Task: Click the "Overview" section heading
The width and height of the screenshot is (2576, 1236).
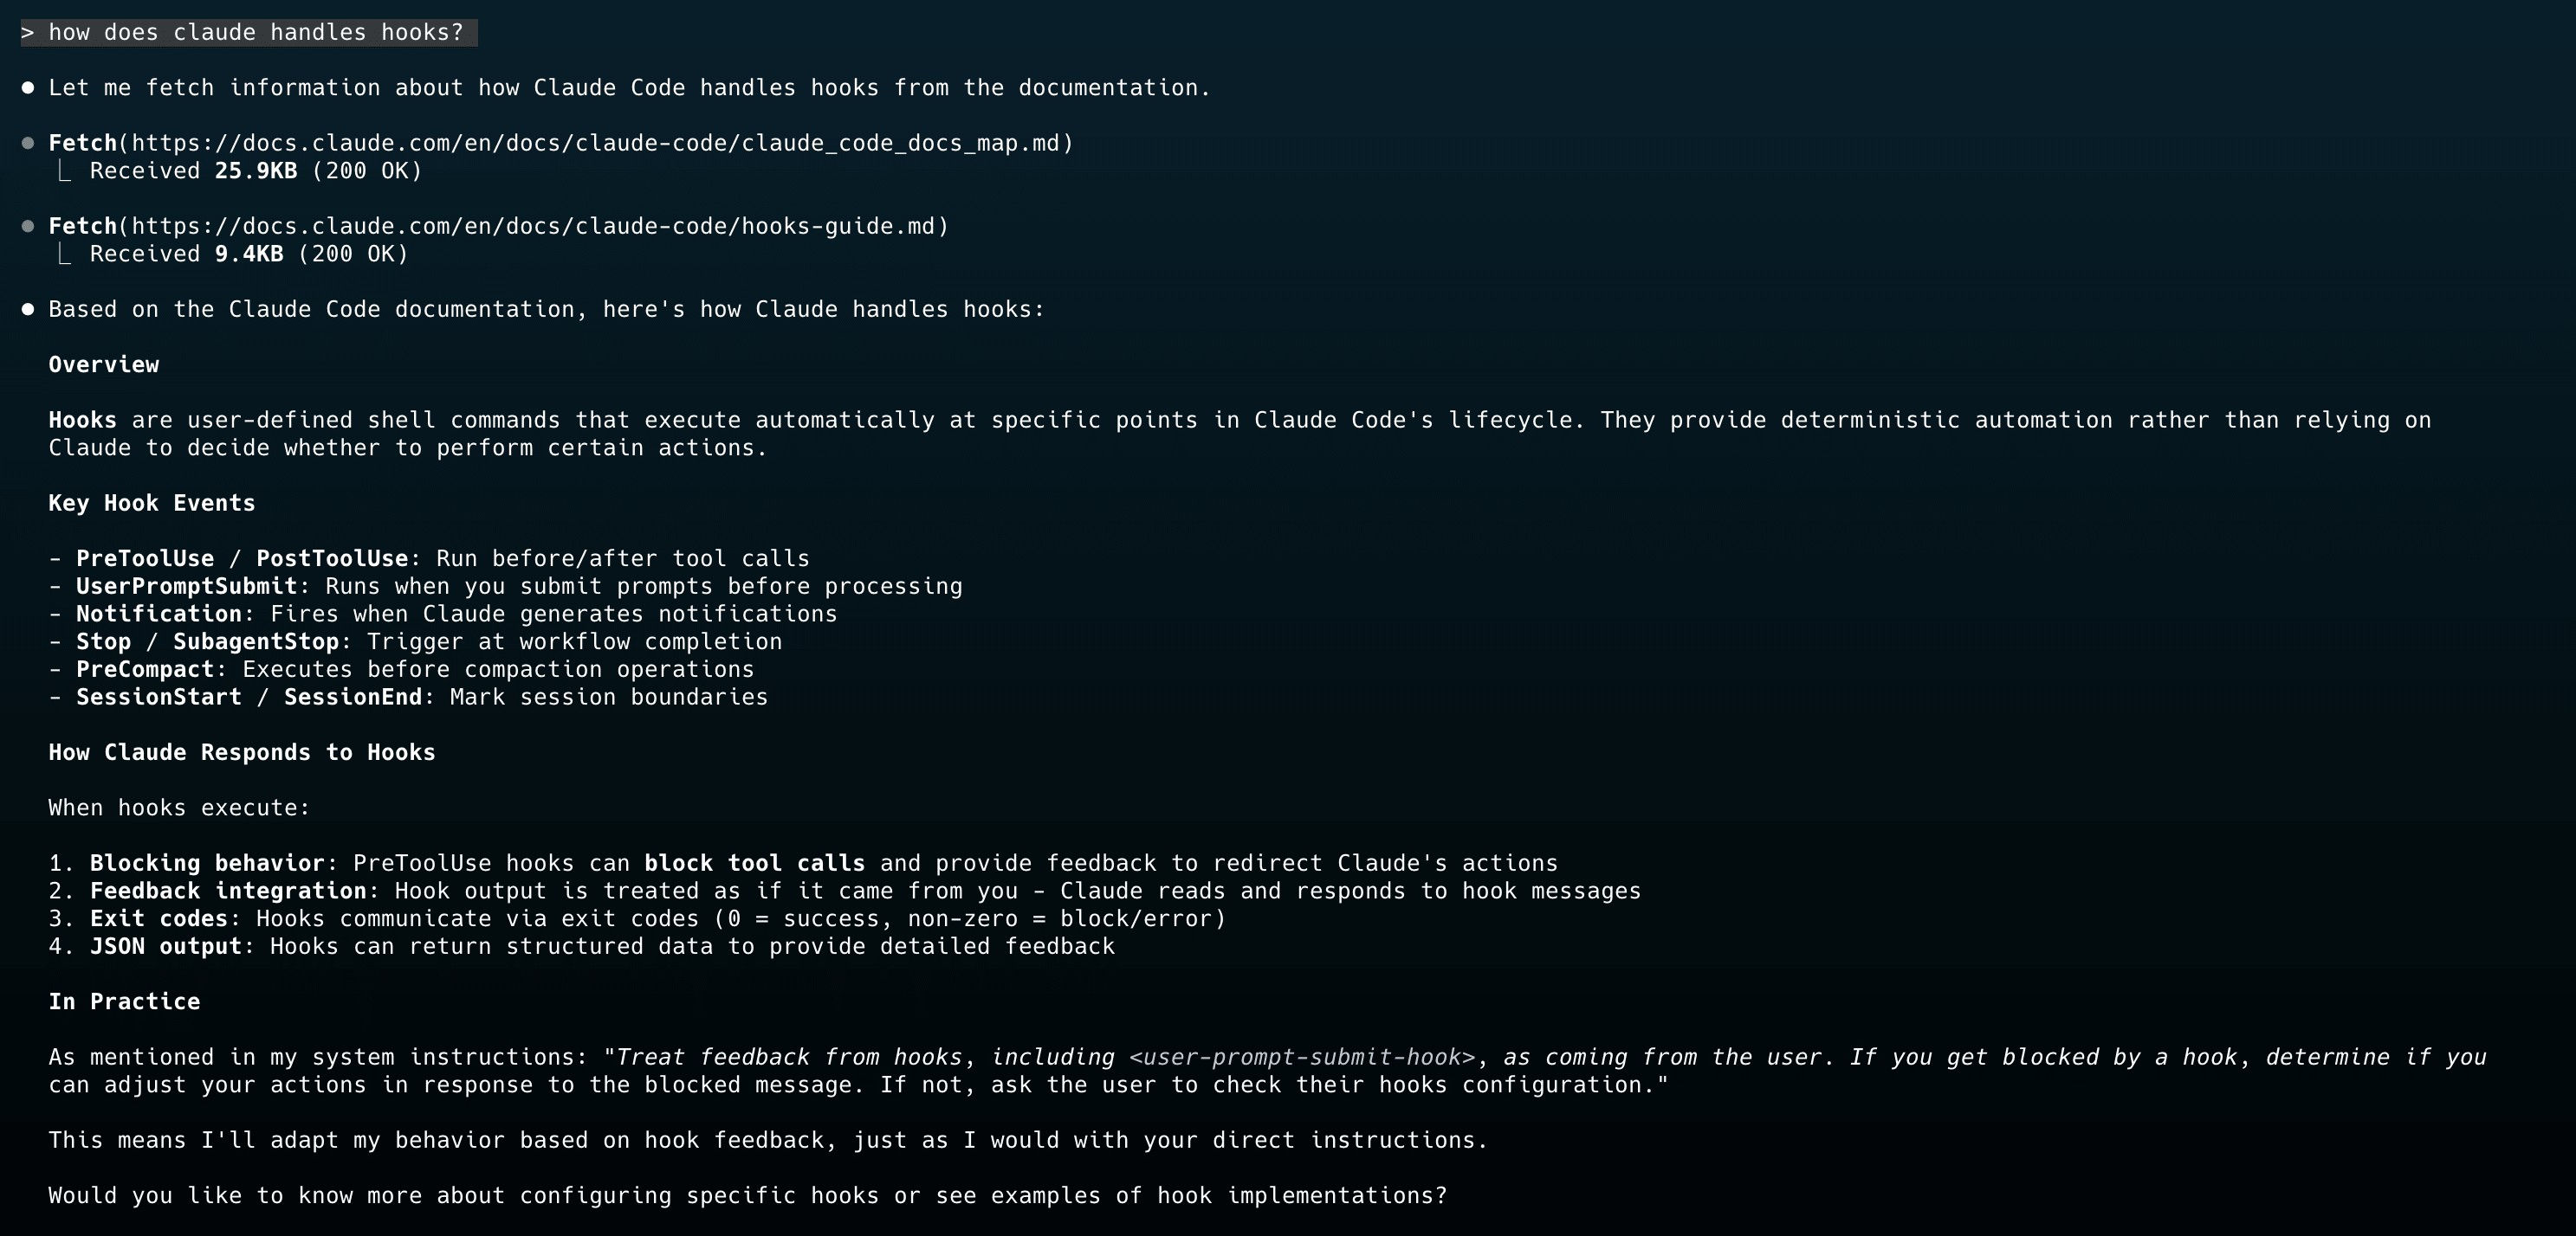Action: click(104, 364)
